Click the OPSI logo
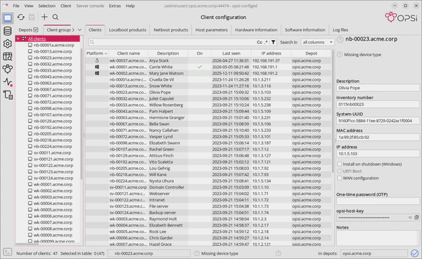This screenshot has width=422, height=259. click(401, 18)
